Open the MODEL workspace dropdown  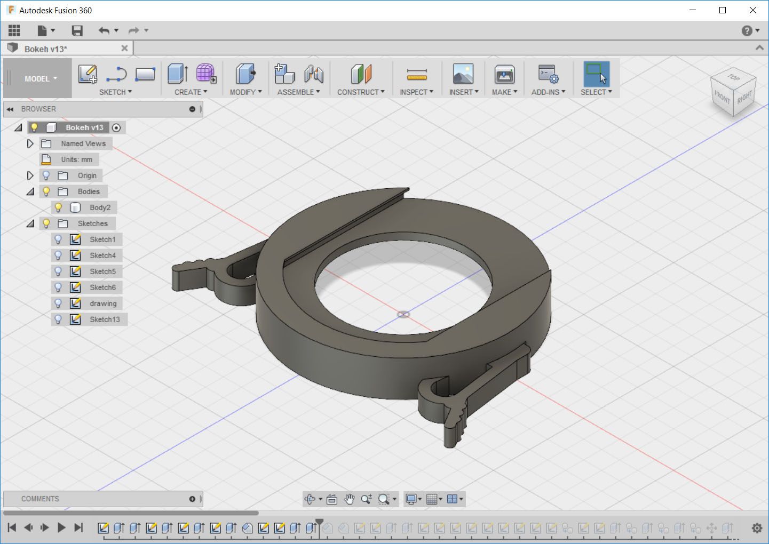[x=40, y=79]
